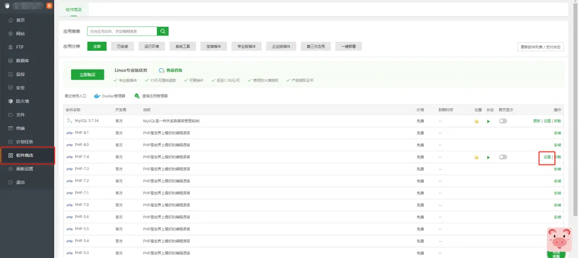Image resolution: width=578 pixels, height=258 pixels.
Task: Click the green search magnifier button
Action: [x=163, y=32]
